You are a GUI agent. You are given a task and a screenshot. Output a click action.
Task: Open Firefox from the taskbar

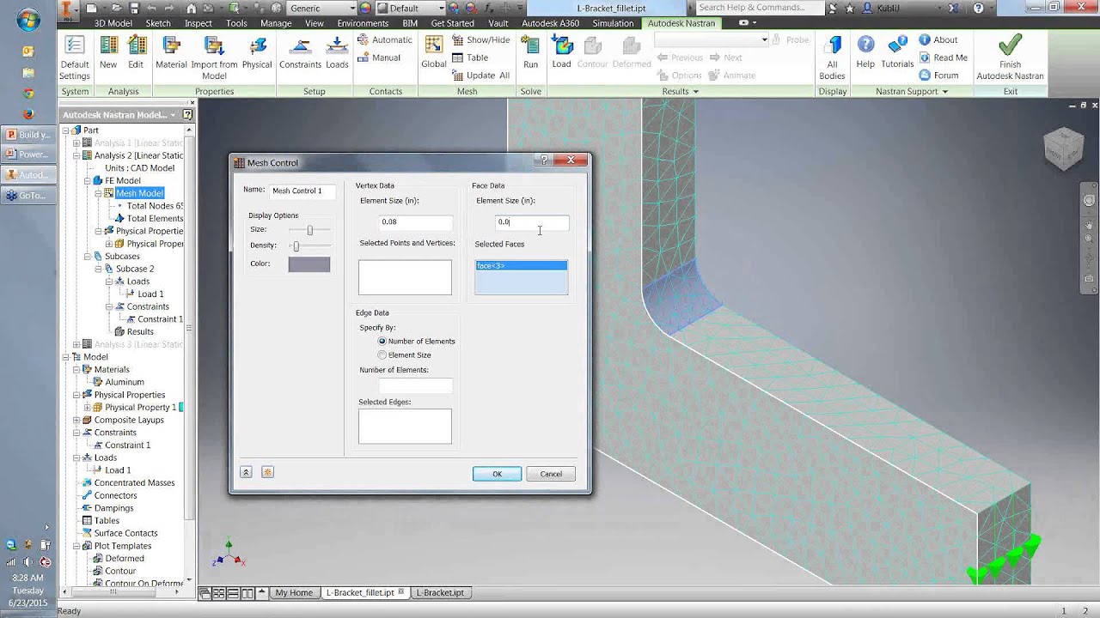click(x=28, y=113)
